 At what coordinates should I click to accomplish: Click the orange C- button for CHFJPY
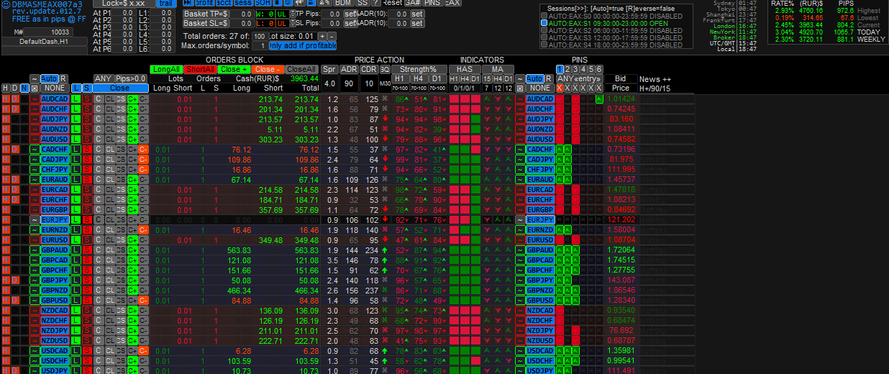[143, 169]
